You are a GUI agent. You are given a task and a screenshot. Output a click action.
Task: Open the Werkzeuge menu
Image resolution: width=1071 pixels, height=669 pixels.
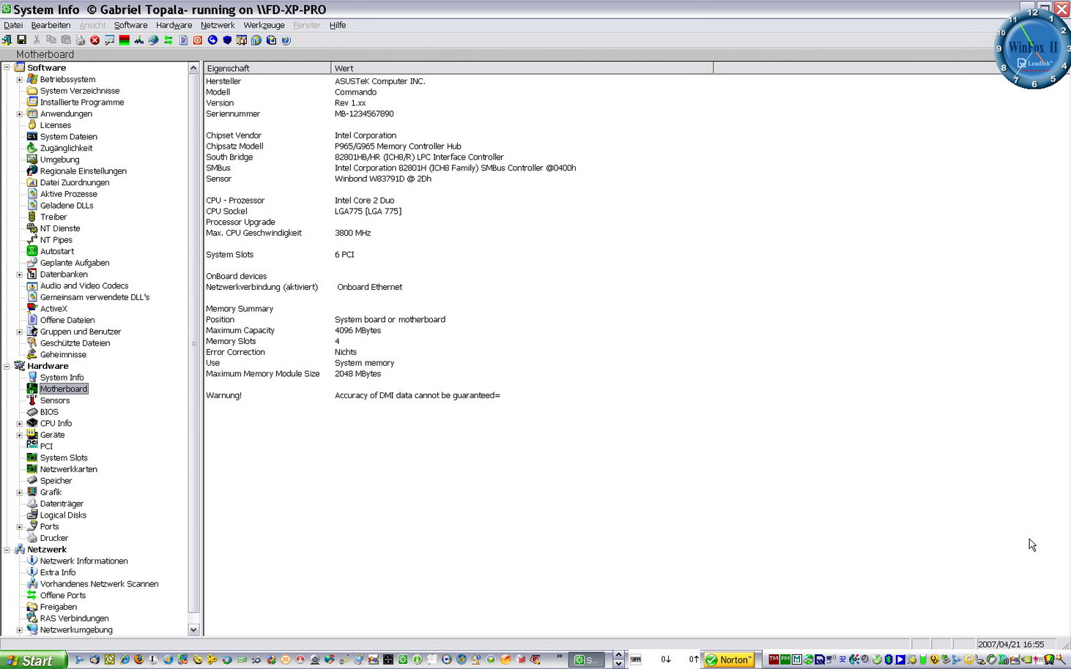[x=264, y=25]
